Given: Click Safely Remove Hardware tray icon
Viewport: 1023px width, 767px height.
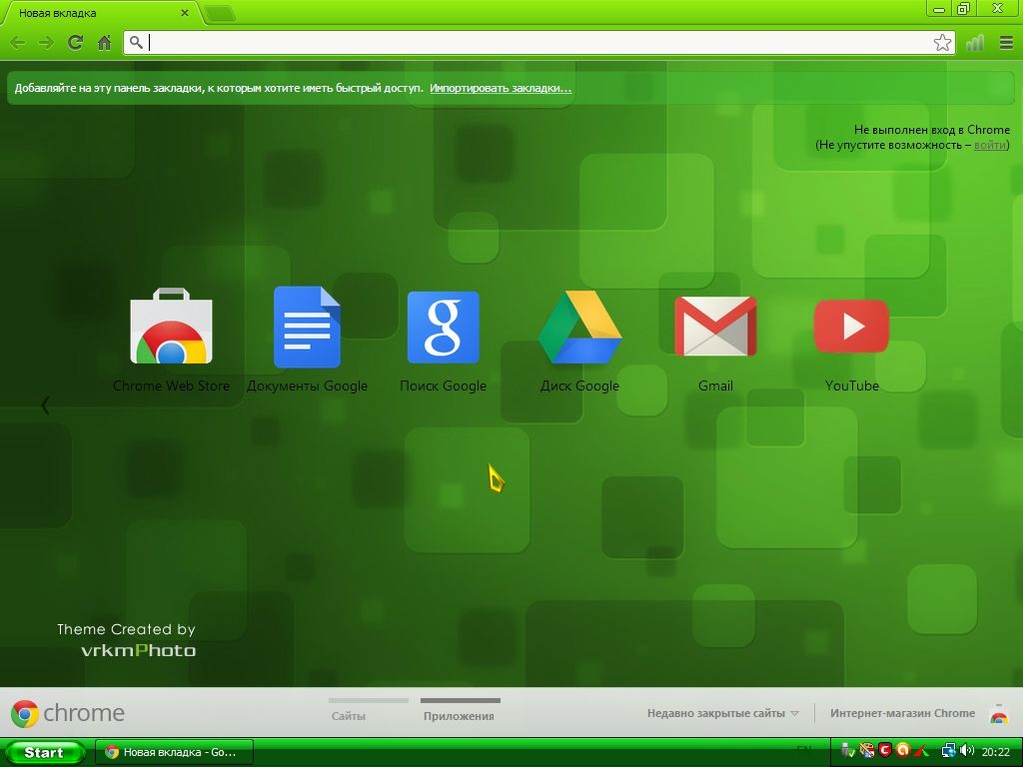Looking at the screenshot, I should click(x=847, y=751).
